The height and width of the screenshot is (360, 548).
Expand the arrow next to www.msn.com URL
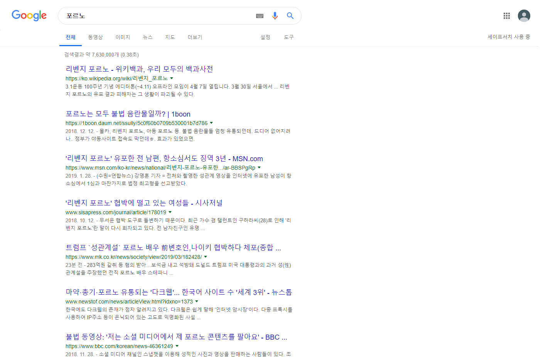pyautogui.click(x=259, y=167)
